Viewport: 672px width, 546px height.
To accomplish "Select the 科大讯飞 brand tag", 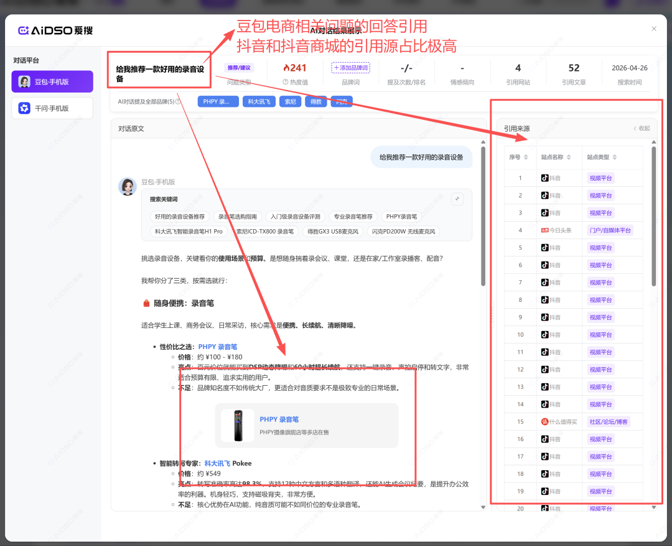I will [258, 101].
